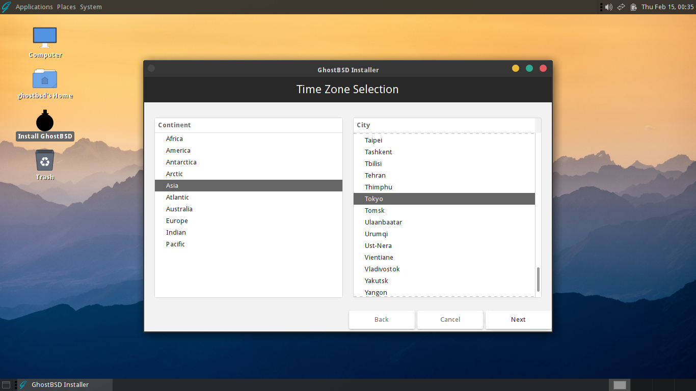Select Atlantic in the Continent list
696x391 pixels.
tap(249, 198)
